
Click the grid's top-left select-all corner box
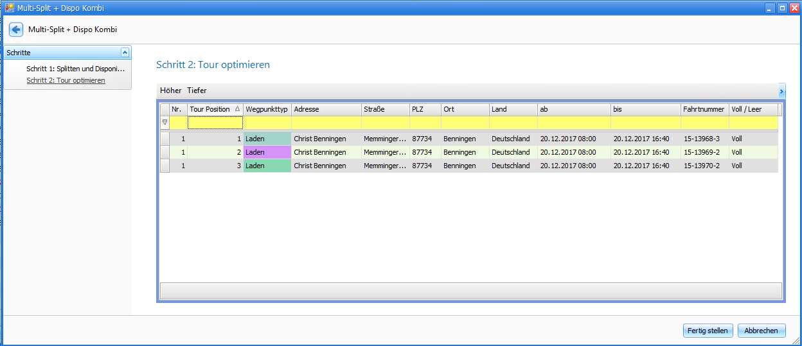(165, 109)
